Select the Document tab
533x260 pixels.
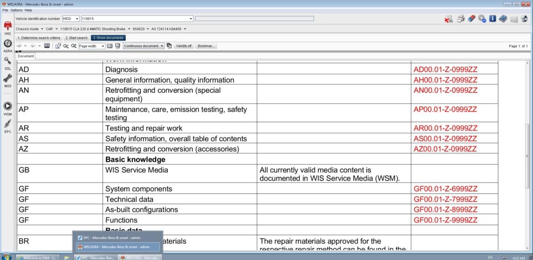(26, 56)
